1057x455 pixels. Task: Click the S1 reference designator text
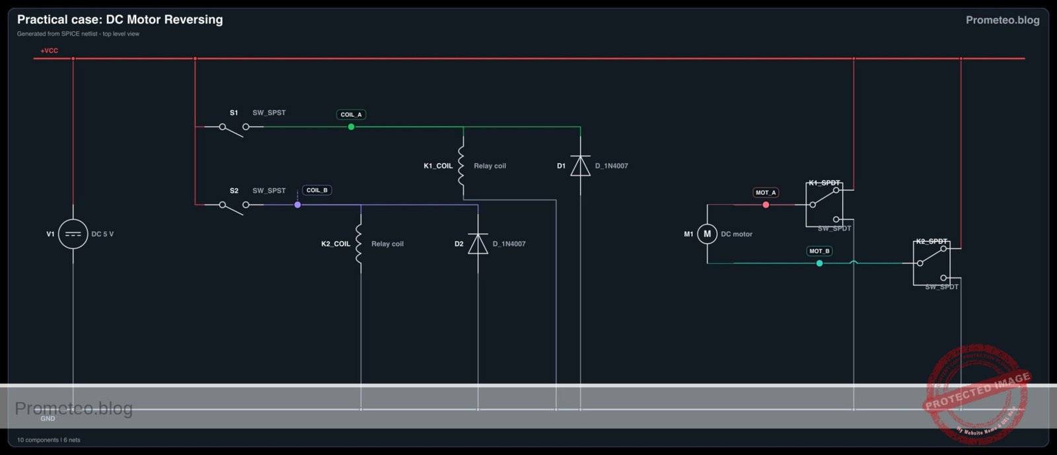[x=234, y=113]
